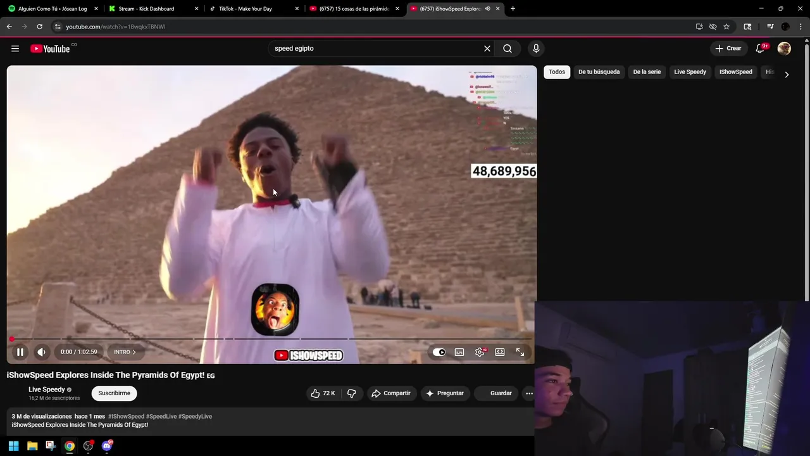Open Chrome from the taskbar
810x456 pixels.
[x=70, y=446]
